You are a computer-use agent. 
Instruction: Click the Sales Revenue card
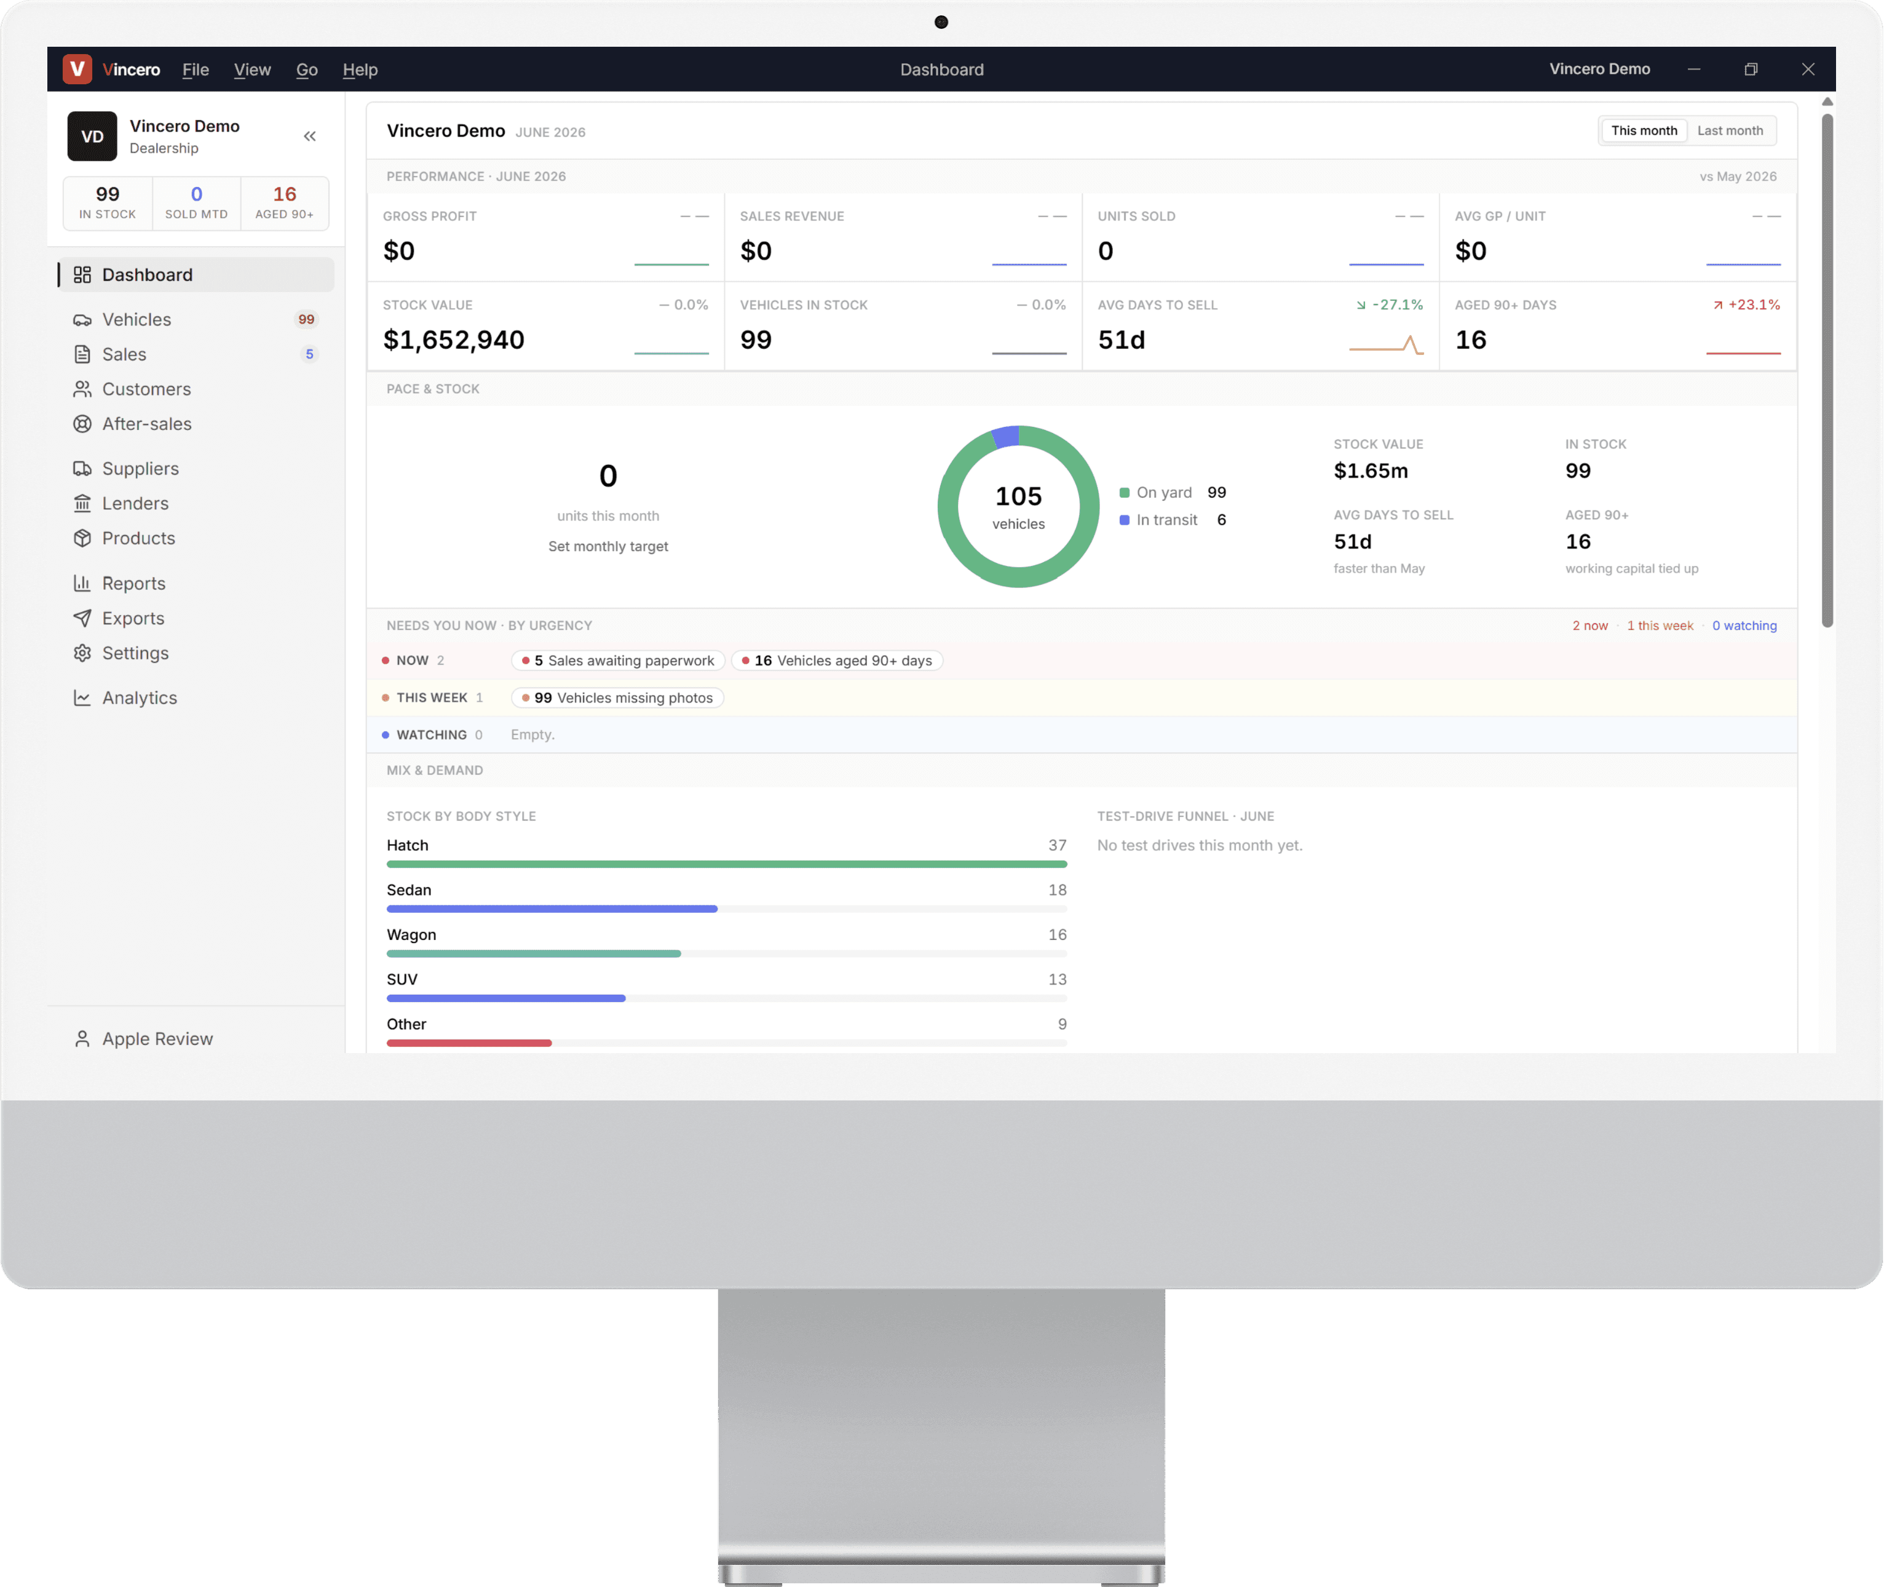[x=903, y=237]
